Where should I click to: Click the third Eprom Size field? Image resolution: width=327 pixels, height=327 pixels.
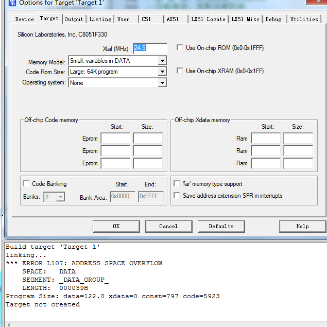tap(148, 163)
